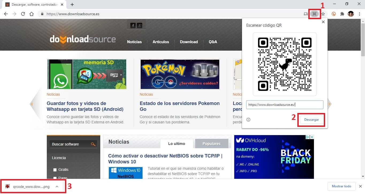Switch to Populares tab
365x194 pixels.
(x=212, y=144)
